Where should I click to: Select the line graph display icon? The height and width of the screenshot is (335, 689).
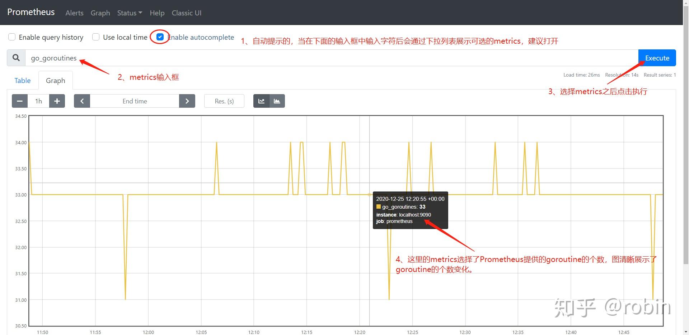261,101
